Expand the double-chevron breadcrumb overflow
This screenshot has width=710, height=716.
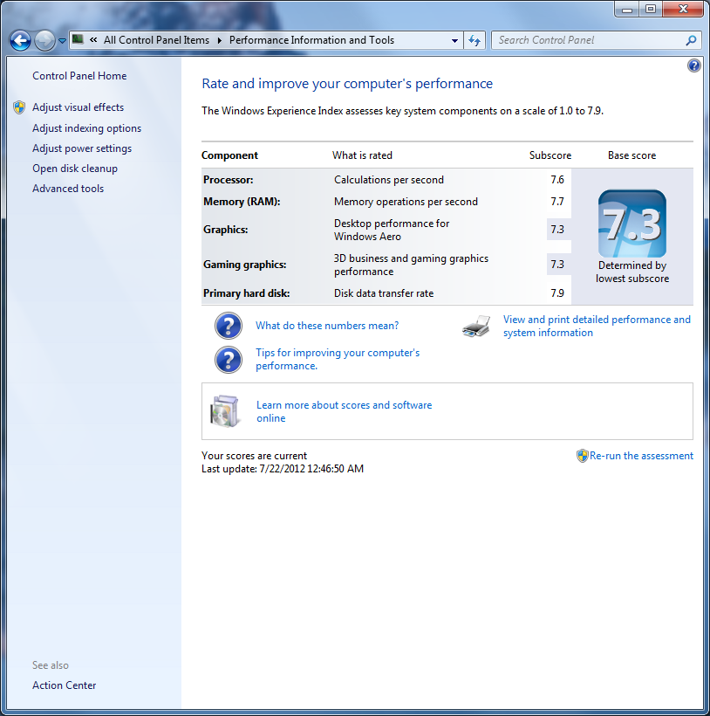[x=93, y=39]
